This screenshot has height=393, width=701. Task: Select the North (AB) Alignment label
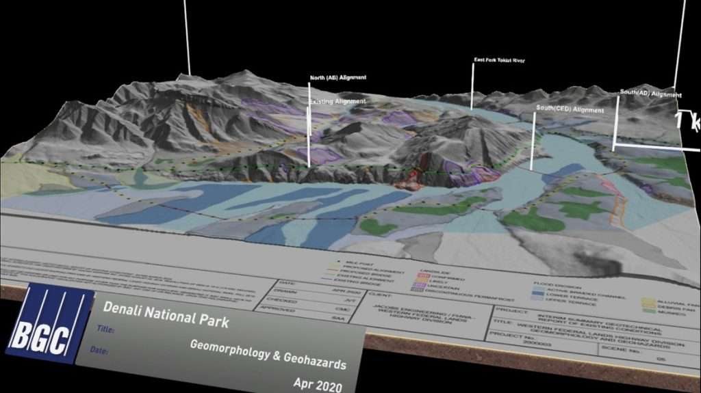(337, 78)
